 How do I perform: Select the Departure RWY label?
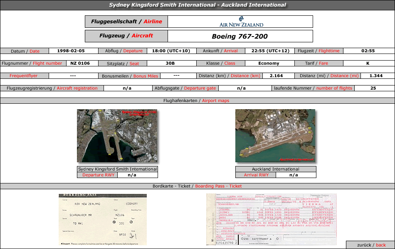coord(97,175)
